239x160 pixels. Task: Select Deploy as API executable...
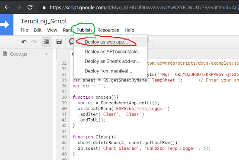pos(110,52)
